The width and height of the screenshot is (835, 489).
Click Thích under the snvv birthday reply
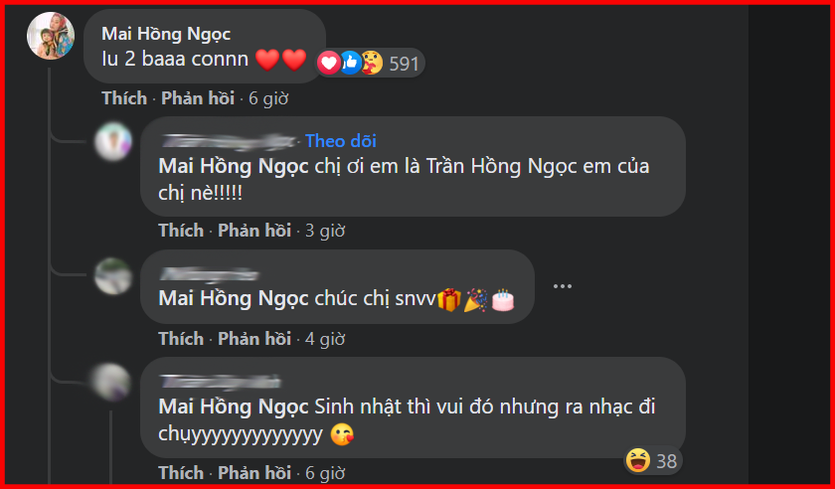181,338
